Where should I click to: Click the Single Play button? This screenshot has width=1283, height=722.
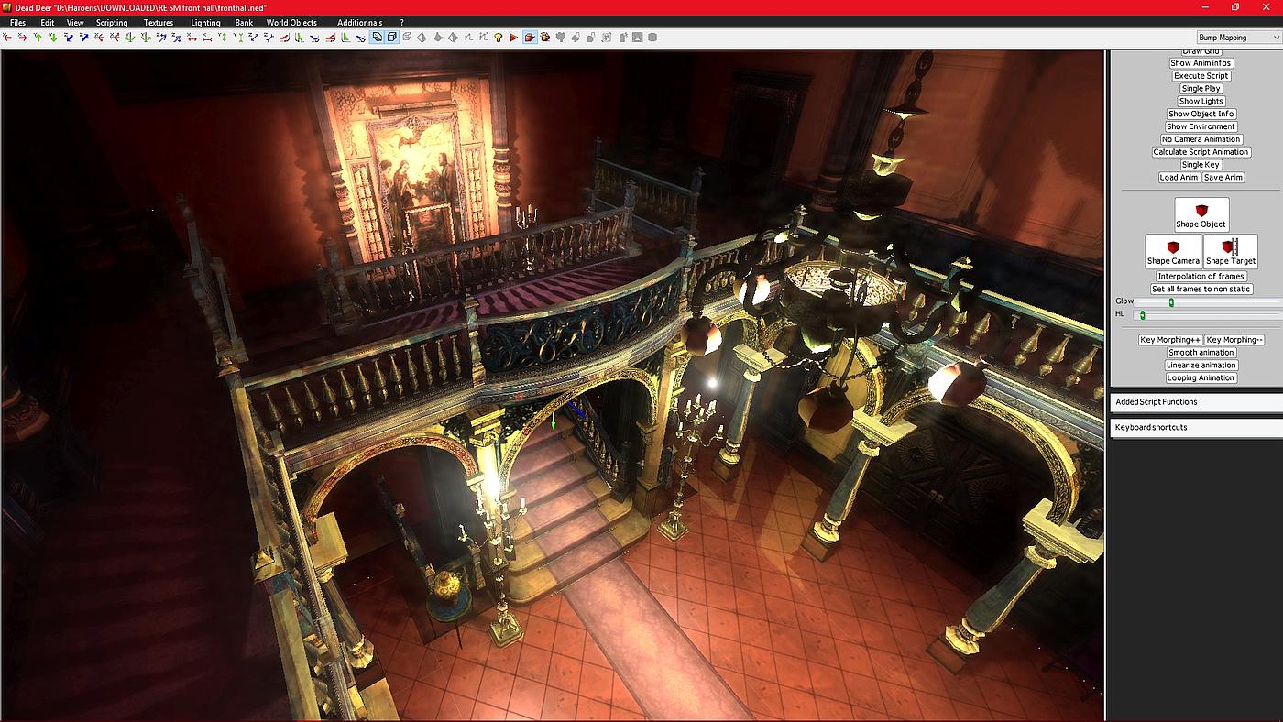coord(1201,89)
